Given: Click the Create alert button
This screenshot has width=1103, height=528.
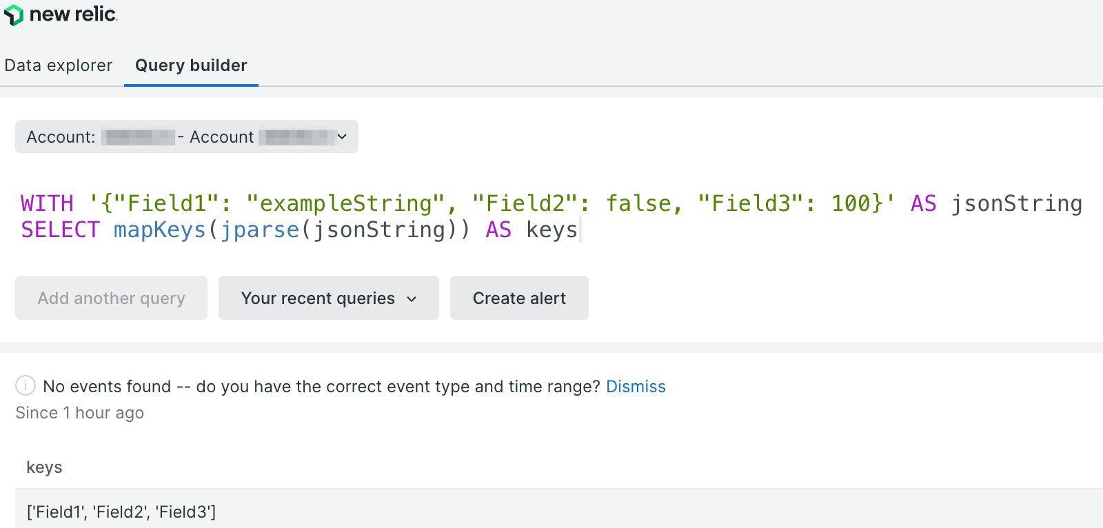Looking at the screenshot, I should point(519,298).
